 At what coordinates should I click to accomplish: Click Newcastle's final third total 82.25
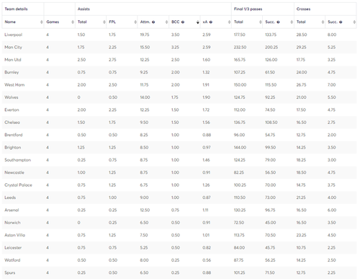[239, 172]
